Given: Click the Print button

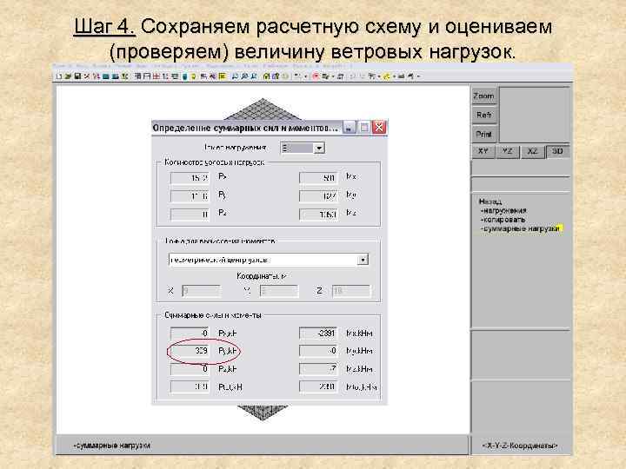Looking at the screenshot, I should pos(484,135).
